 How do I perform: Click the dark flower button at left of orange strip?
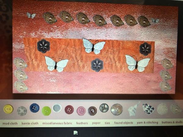point(44,46)
